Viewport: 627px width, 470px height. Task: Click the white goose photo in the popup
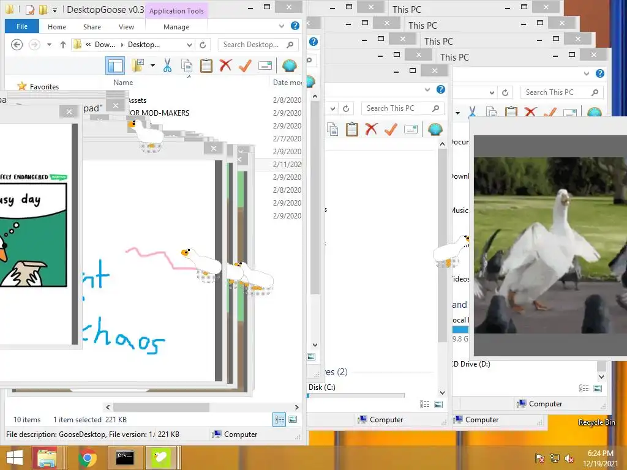click(550, 245)
